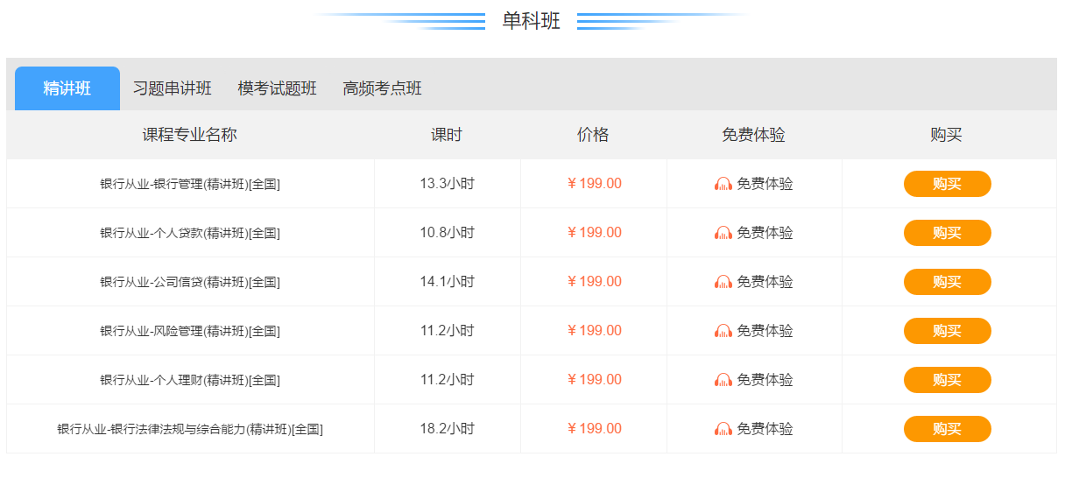The width and height of the screenshot is (1065, 485).
Task: Click headphone icon for 银行管理 free trial
Action: pos(723,184)
